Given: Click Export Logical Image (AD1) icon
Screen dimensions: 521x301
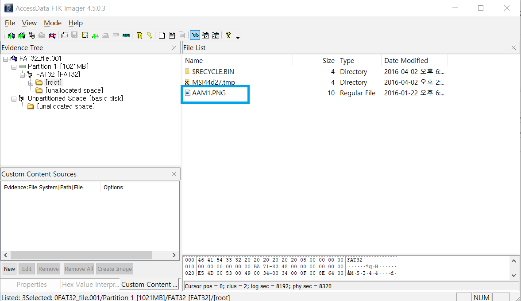Looking at the screenshot, I should click(x=85, y=35).
